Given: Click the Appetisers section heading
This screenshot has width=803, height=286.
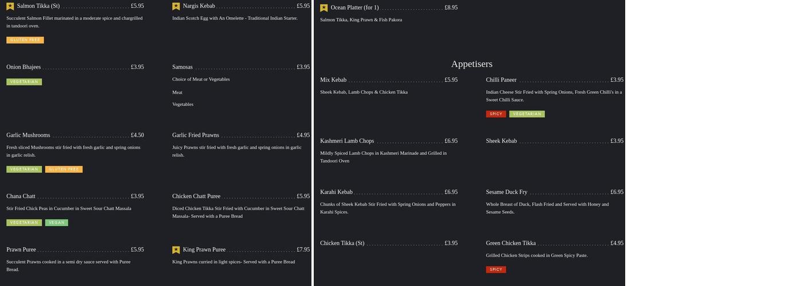Looking at the screenshot, I should coord(471,64).
